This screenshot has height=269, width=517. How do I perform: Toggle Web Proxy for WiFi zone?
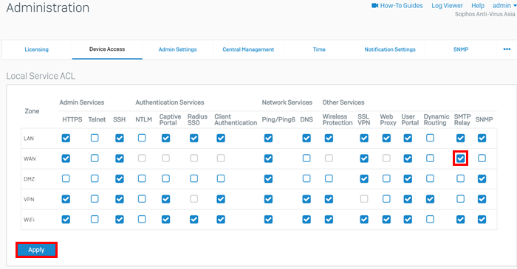coord(386,220)
